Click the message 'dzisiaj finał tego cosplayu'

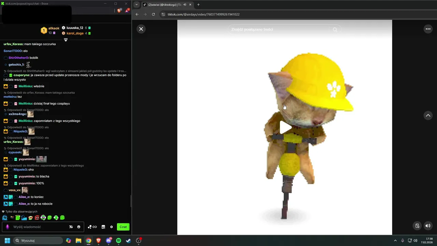(x=52, y=104)
